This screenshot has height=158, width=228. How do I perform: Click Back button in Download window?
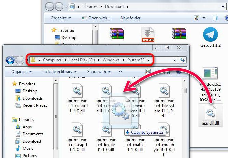tap(49, 6)
